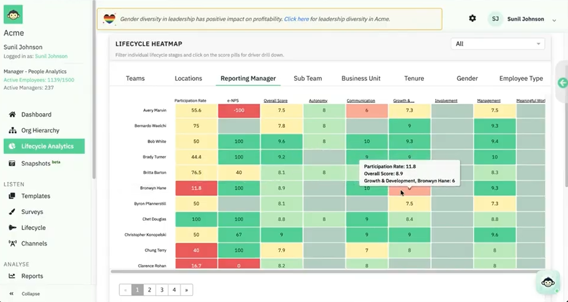Click the Communication column header
This screenshot has width=568, height=302.
coord(361,101)
